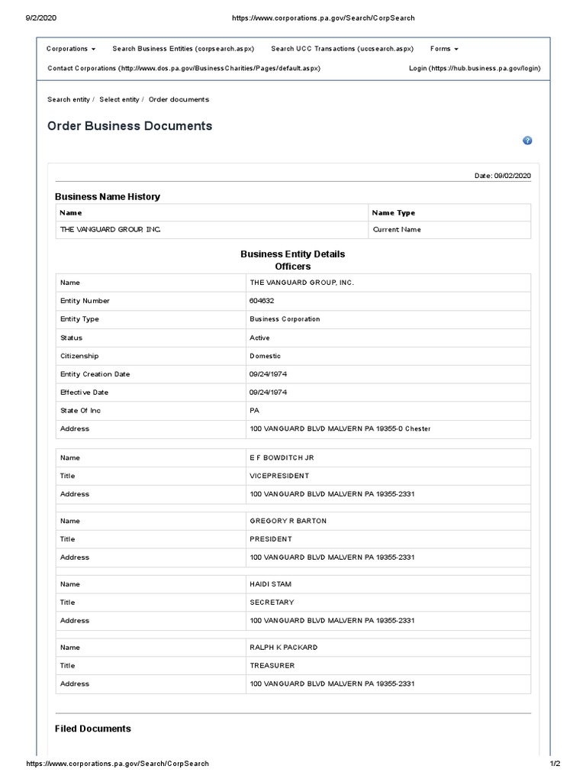Go to Search entity breadcrumb
Image resolution: width=586 pixels, height=782 pixels.
pos(68,100)
